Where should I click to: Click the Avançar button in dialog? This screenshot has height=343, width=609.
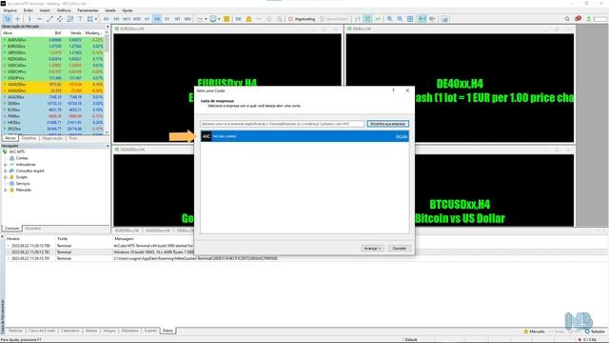tap(372, 248)
